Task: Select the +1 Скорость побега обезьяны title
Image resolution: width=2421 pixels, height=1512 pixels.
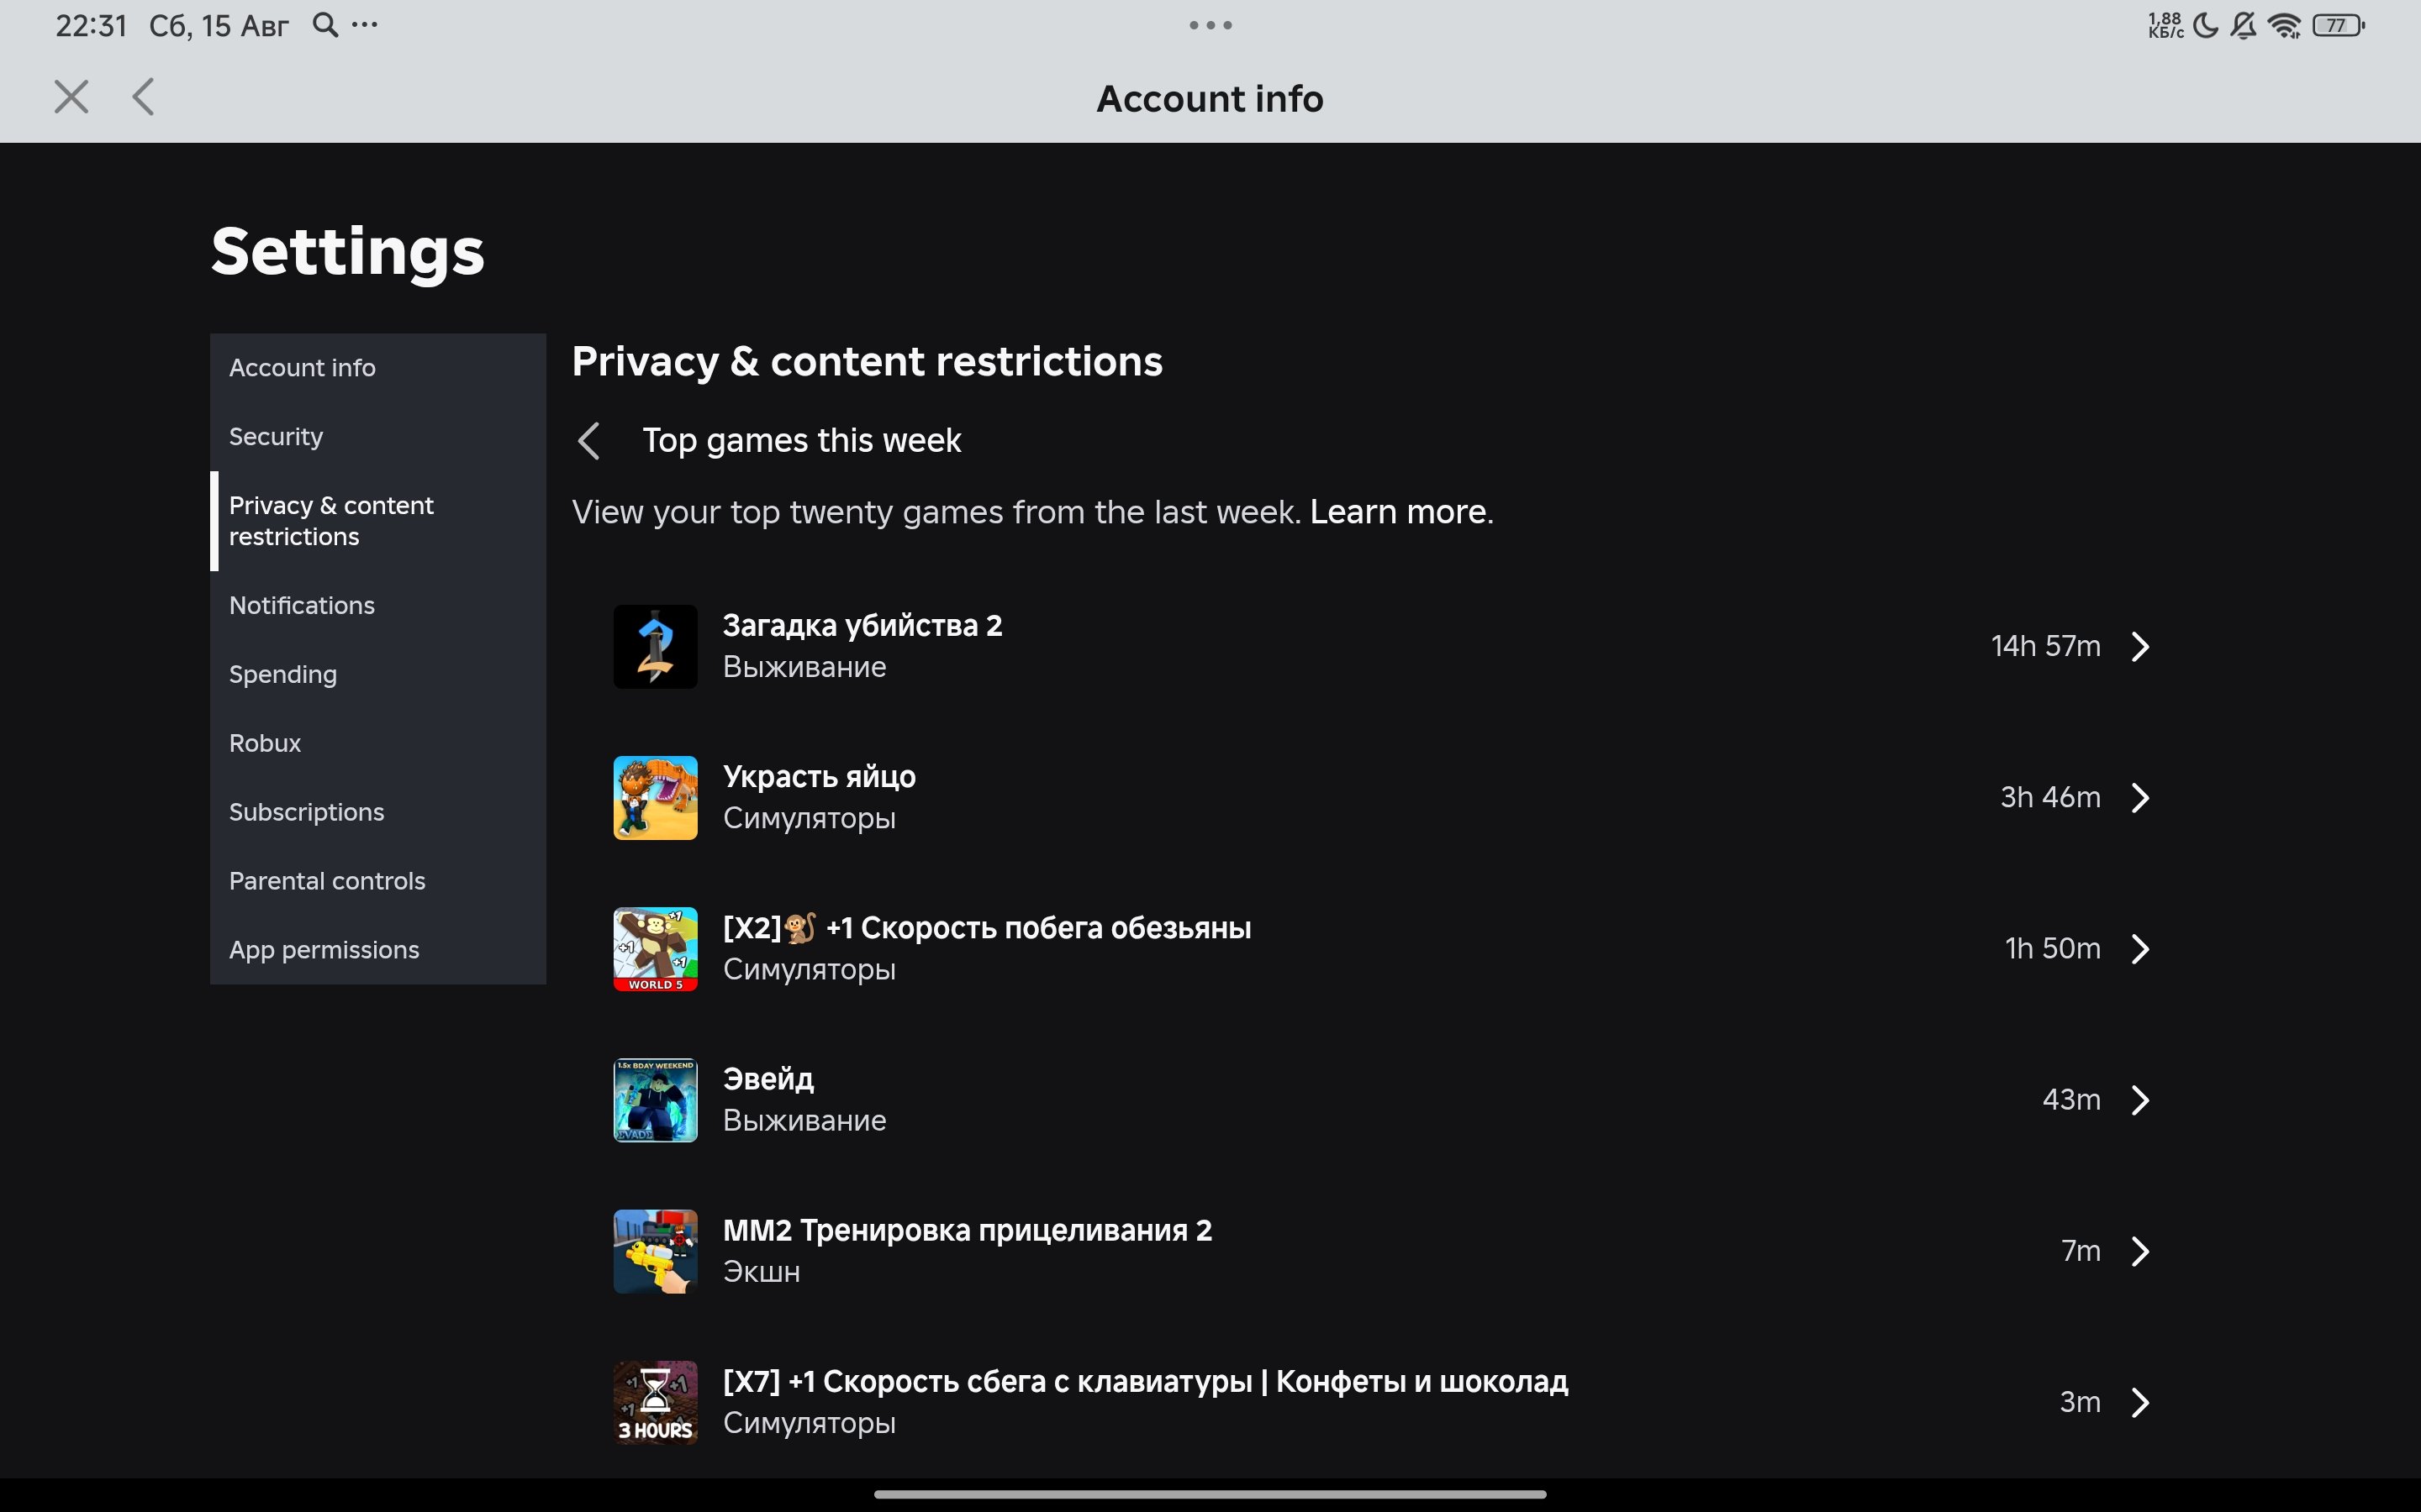Action: 986,928
